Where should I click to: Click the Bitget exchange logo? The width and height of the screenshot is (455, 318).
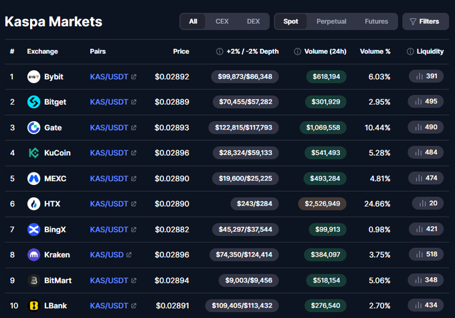point(33,102)
